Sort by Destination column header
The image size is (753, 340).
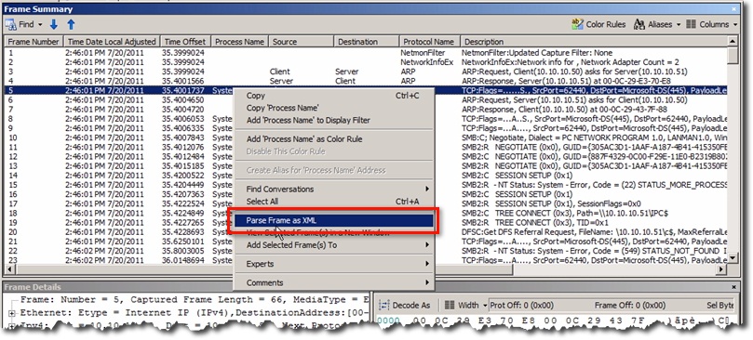coord(367,42)
